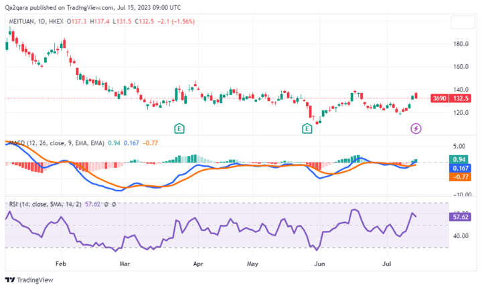Click the Apr label on time axis

pyautogui.click(x=197, y=264)
